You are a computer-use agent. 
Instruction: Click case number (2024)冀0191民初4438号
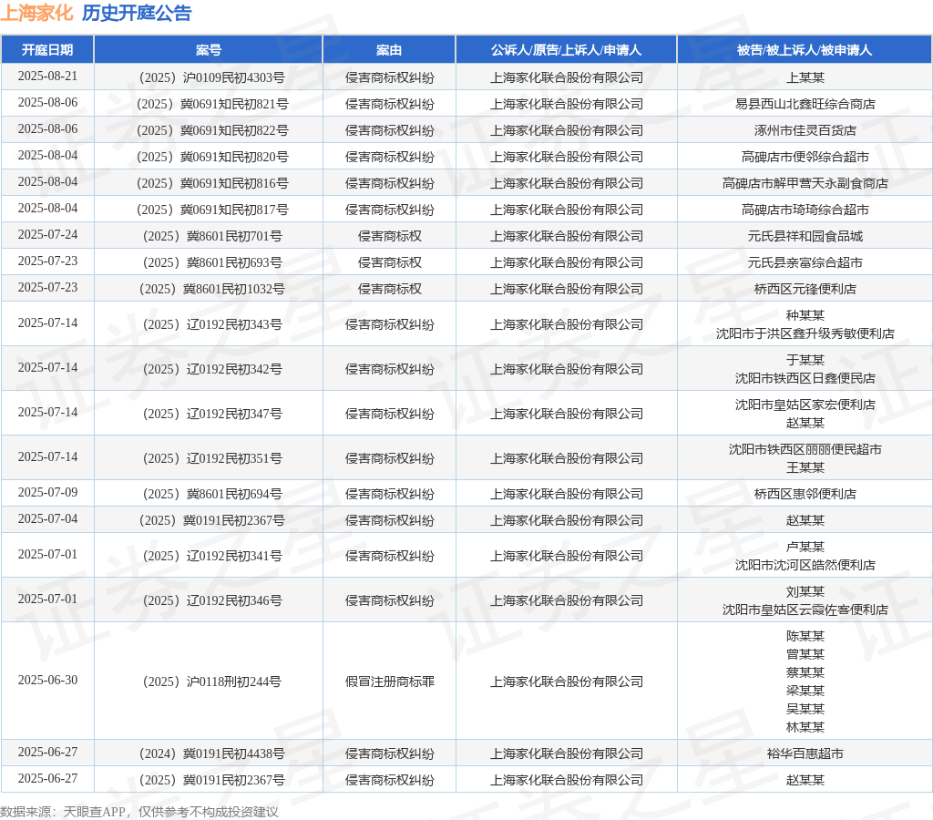pyautogui.click(x=211, y=754)
